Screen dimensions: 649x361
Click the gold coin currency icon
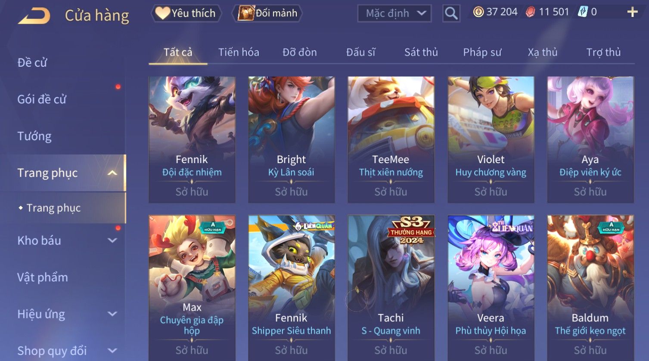point(478,12)
